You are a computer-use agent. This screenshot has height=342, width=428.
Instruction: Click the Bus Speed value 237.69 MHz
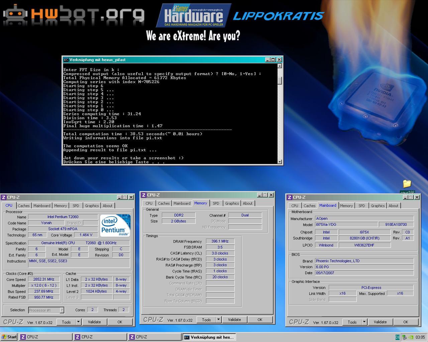tap(44, 291)
